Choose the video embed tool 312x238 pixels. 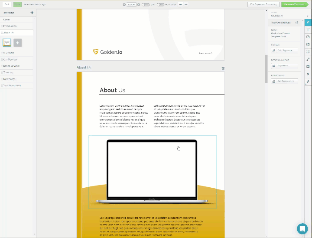click(x=308, y=44)
